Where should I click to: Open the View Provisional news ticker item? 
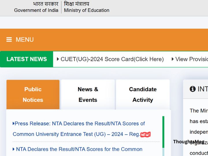192,59
